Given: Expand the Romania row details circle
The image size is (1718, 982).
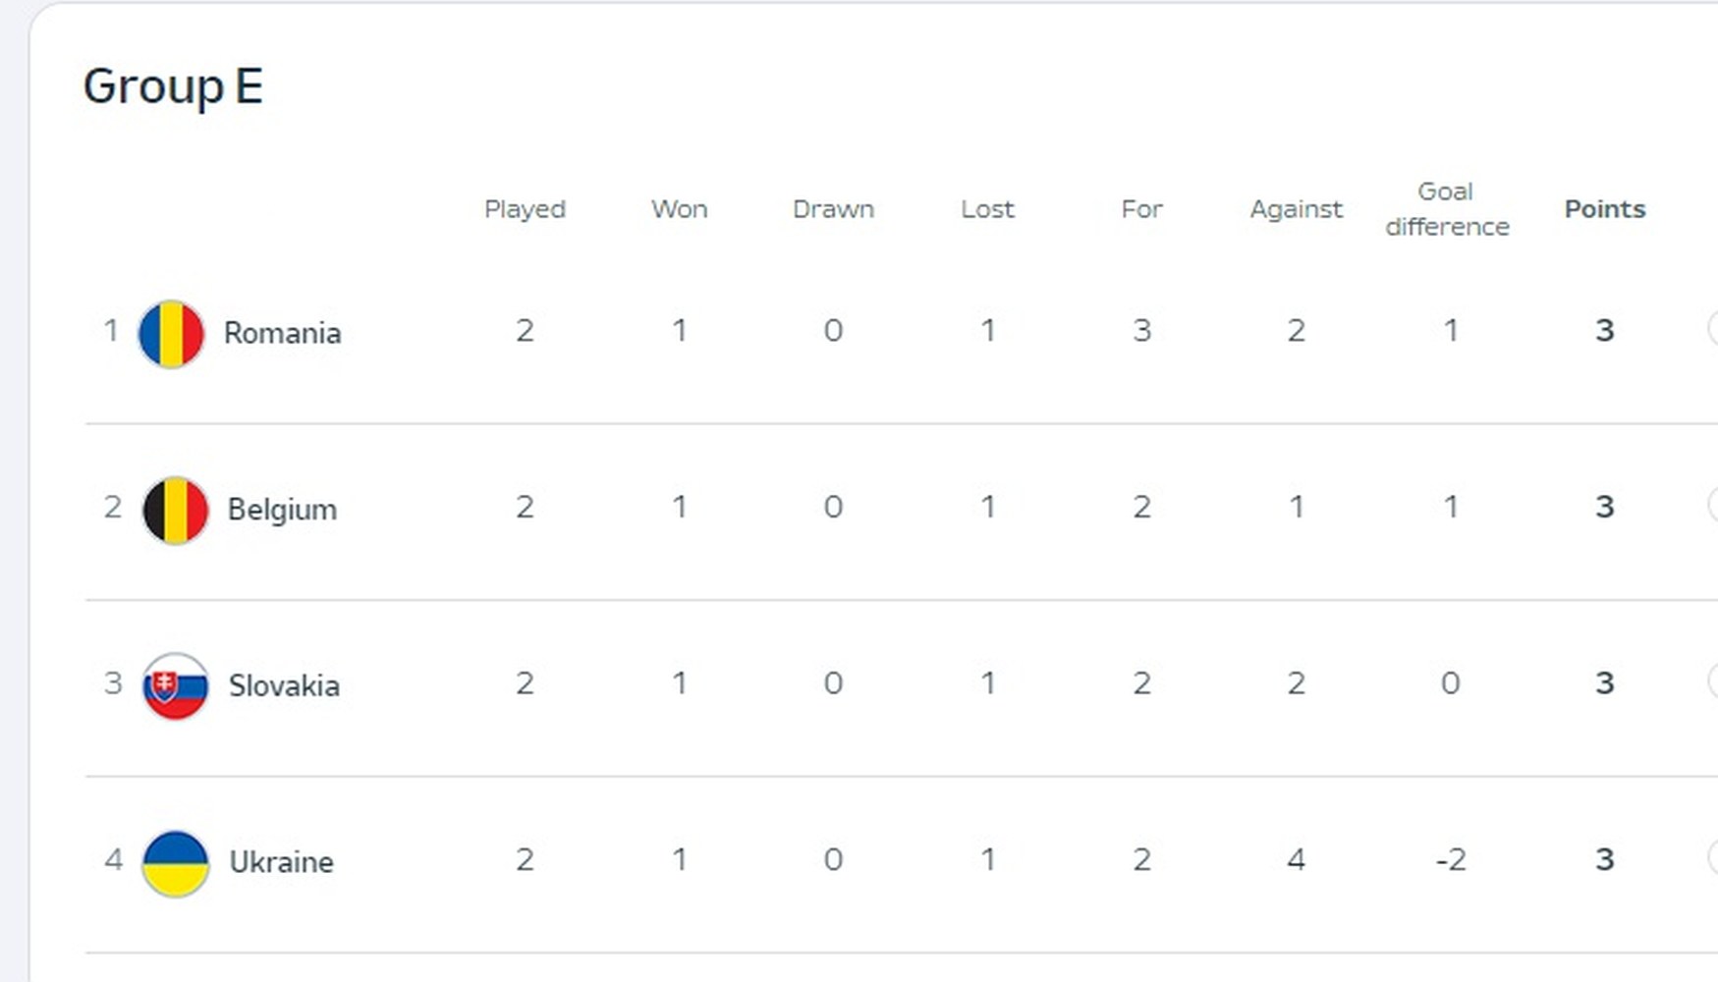Looking at the screenshot, I should click(x=1712, y=329).
